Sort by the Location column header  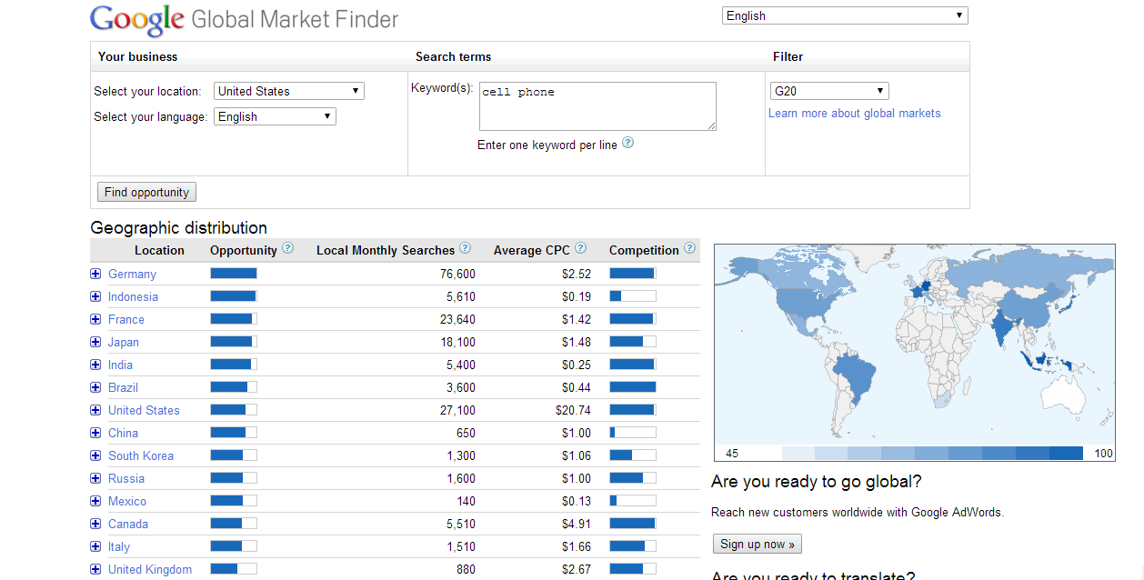pos(159,250)
